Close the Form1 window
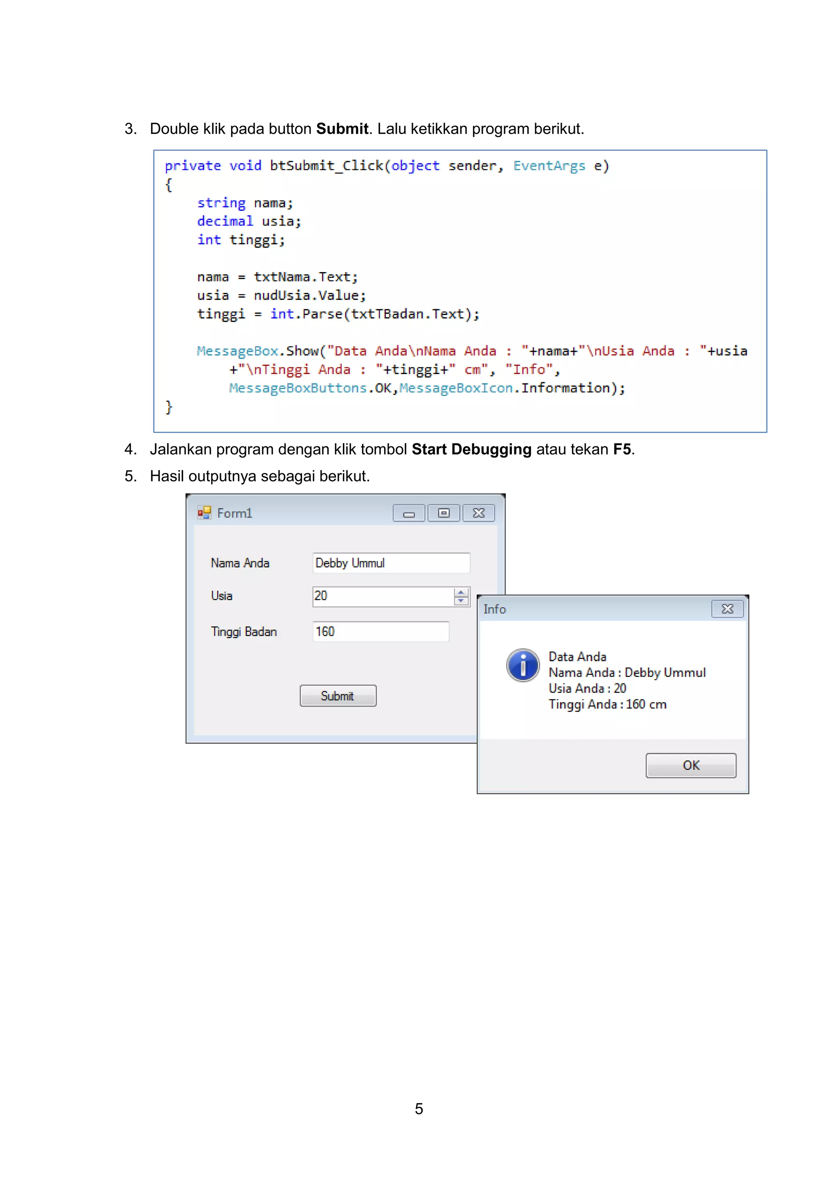838x1185 pixels. [x=479, y=513]
